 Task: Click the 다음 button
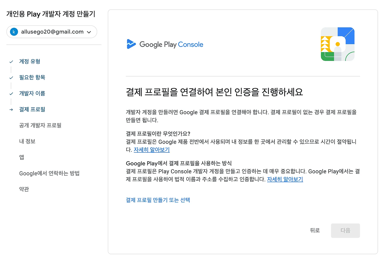point(345,231)
